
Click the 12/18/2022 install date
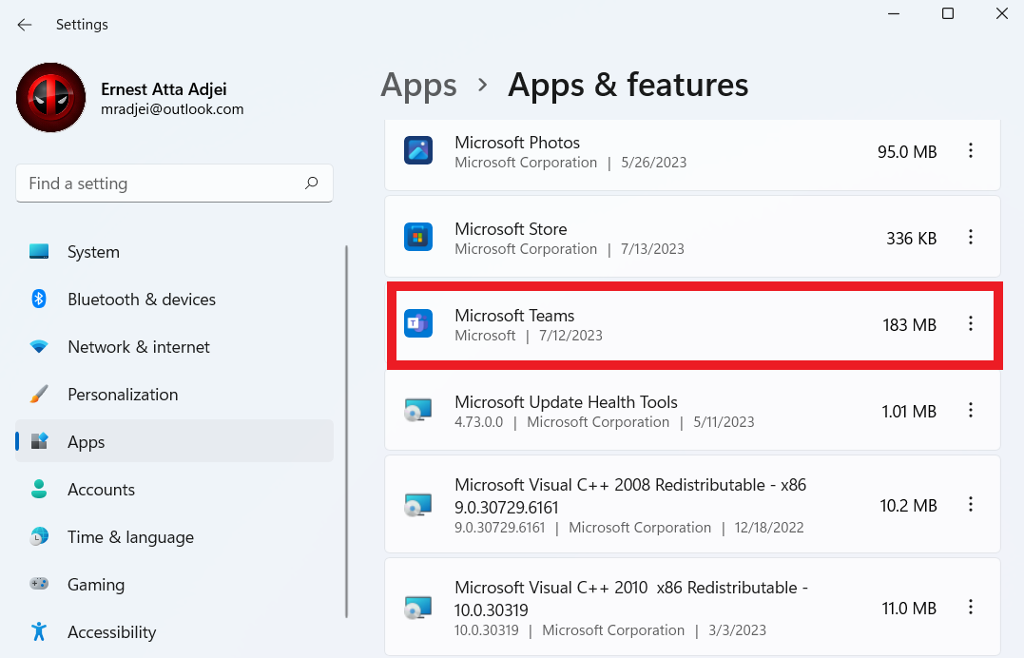pos(769,528)
